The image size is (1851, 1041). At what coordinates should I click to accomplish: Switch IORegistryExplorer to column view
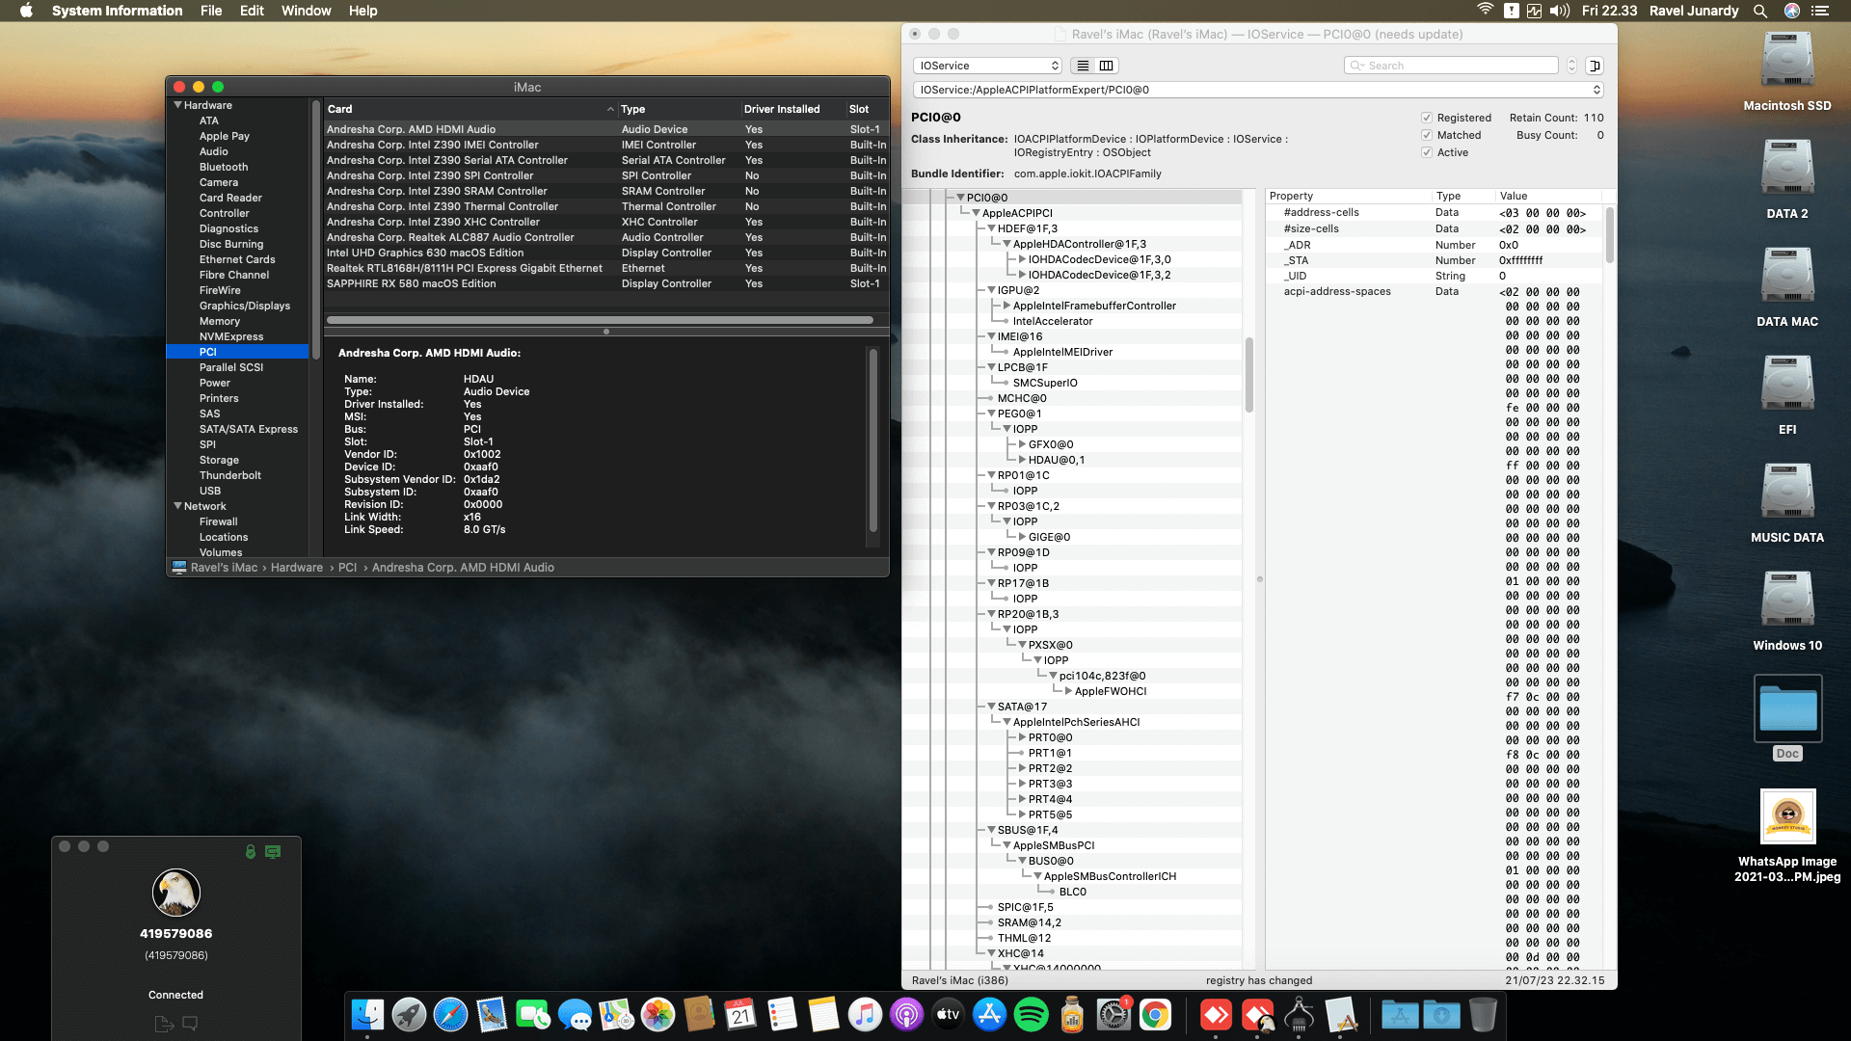click(1107, 66)
